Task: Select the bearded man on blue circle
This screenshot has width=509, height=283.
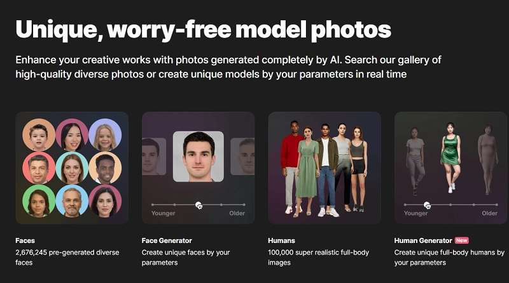Action: 72,201
